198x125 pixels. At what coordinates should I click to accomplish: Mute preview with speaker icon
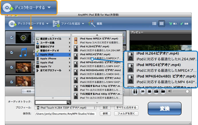pos(170,91)
